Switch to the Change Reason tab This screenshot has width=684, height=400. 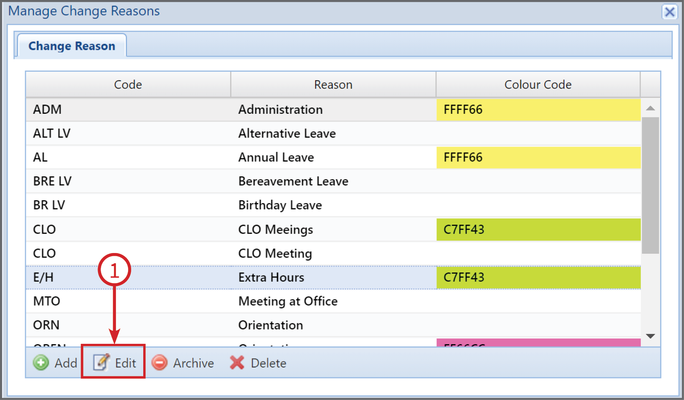point(72,46)
